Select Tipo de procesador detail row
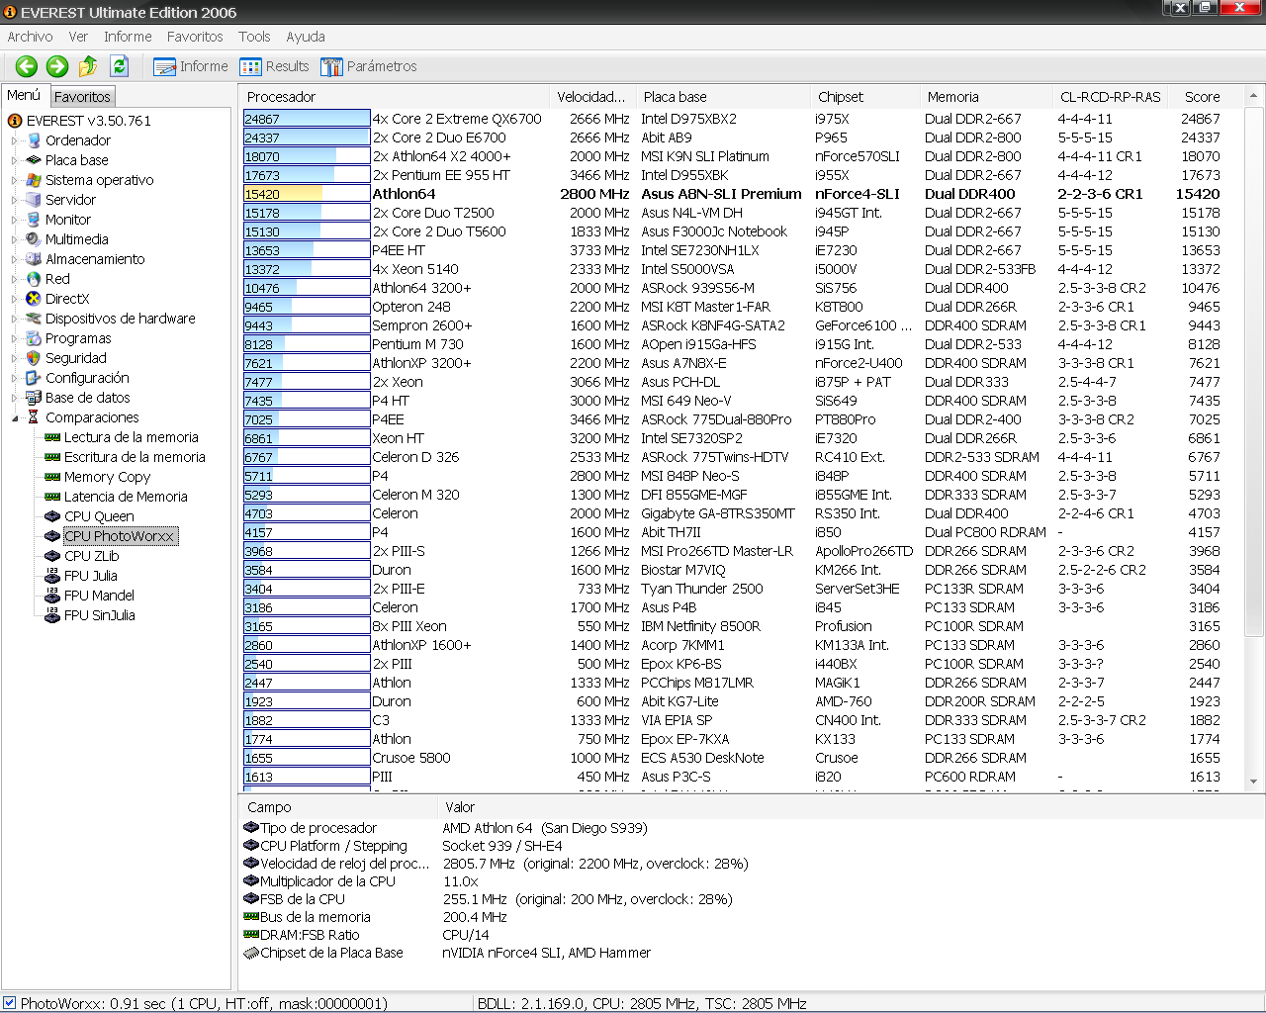Image resolution: width=1266 pixels, height=1013 pixels. tap(752, 828)
